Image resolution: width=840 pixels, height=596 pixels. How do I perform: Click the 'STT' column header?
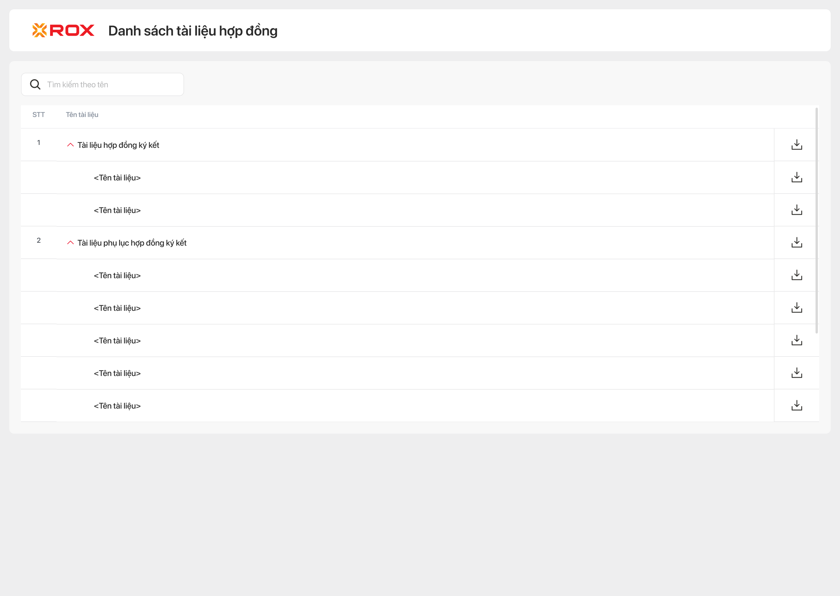click(38, 115)
